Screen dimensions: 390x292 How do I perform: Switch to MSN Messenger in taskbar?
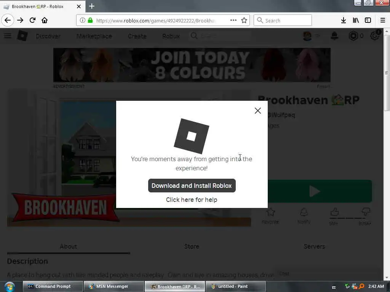point(113,287)
